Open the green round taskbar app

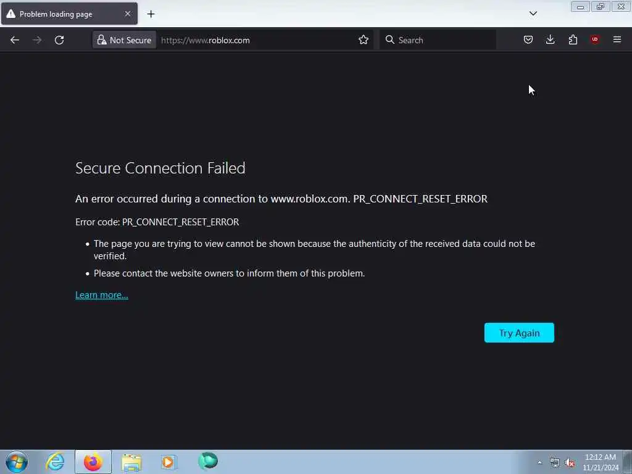point(208,460)
